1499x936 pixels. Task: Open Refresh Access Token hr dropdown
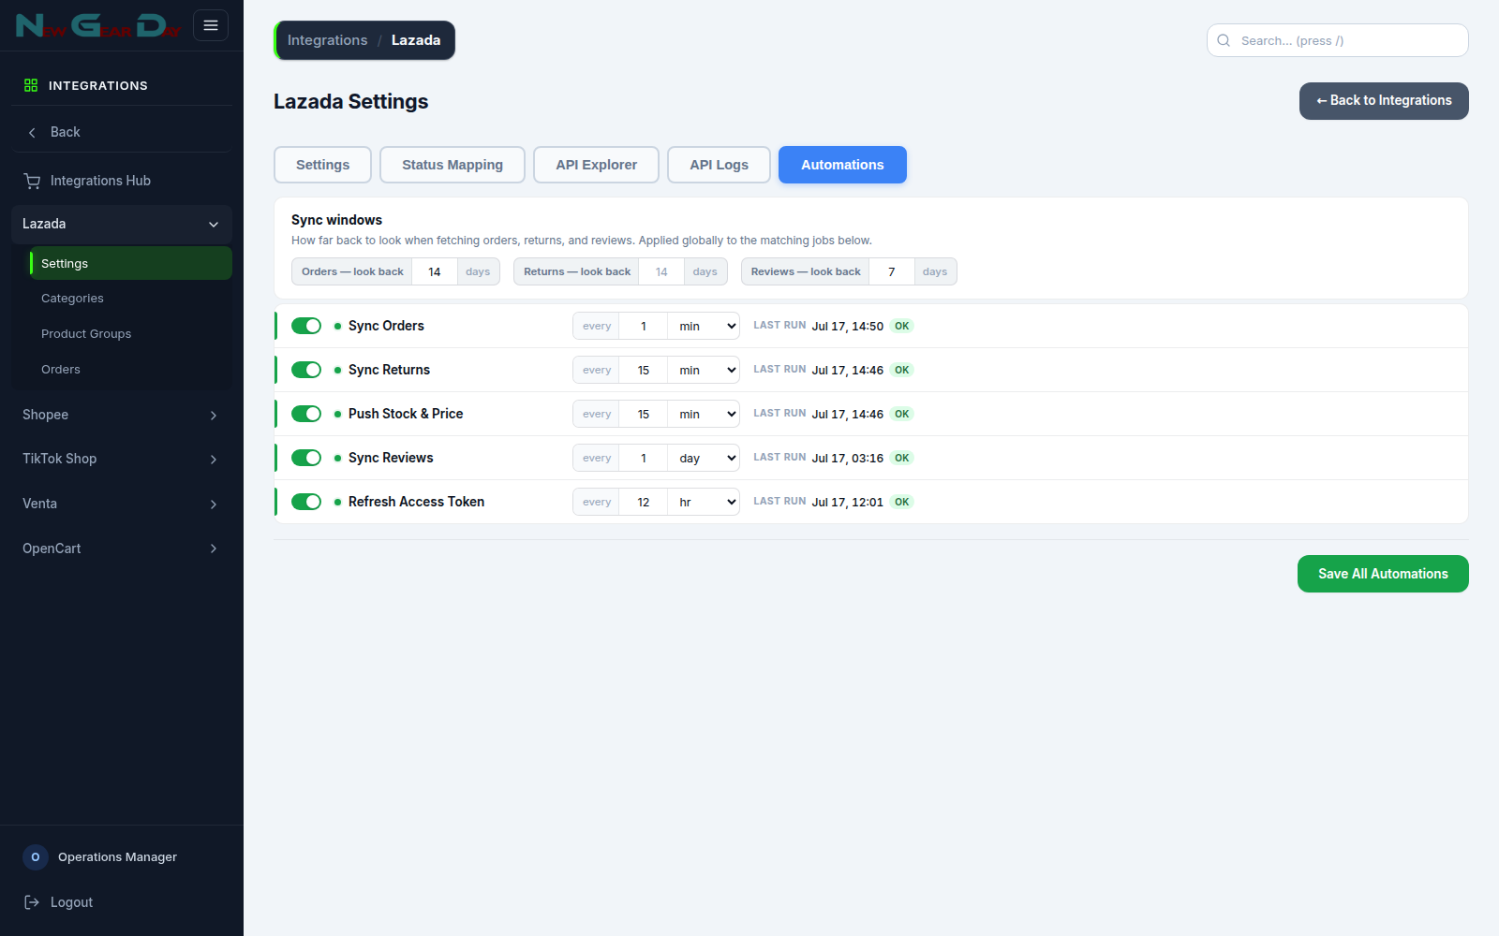[704, 502]
